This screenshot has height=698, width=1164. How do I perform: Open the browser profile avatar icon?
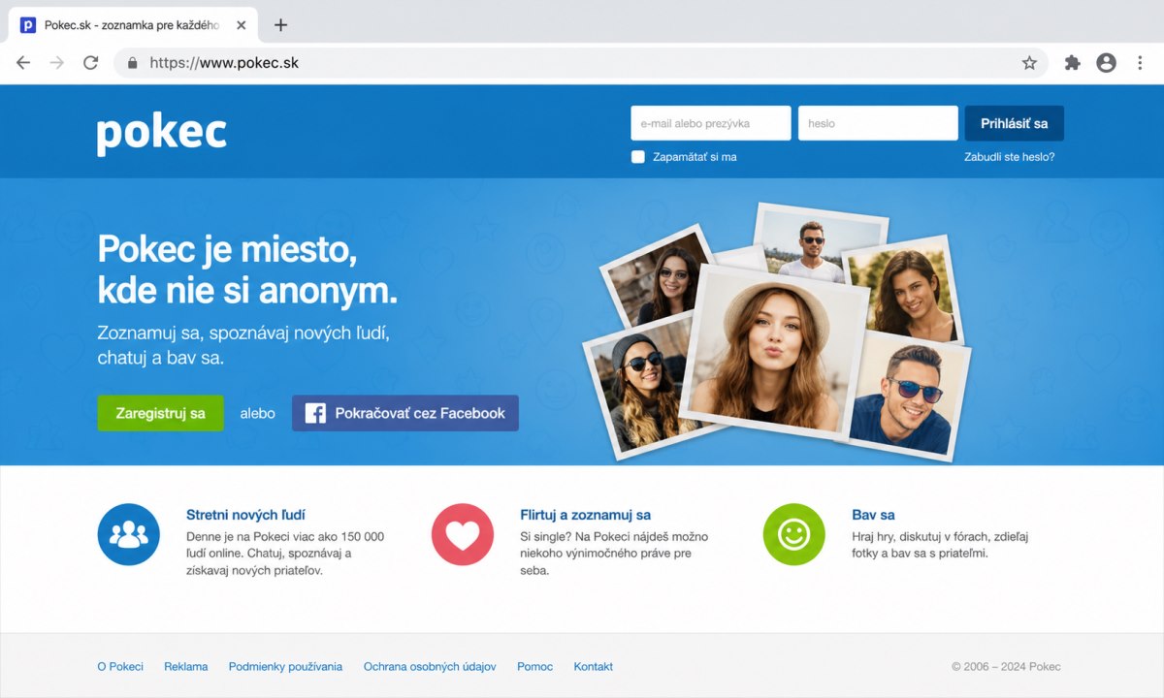point(1106,63)
